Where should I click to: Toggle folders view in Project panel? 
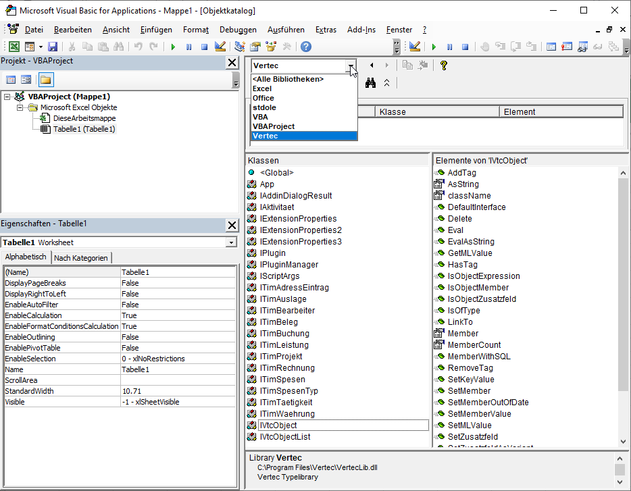(x=45, y=80)
